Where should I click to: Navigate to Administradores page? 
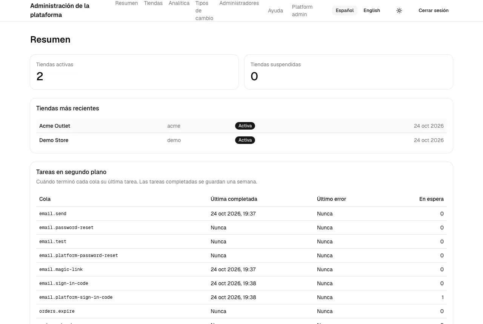coord(239,3)
